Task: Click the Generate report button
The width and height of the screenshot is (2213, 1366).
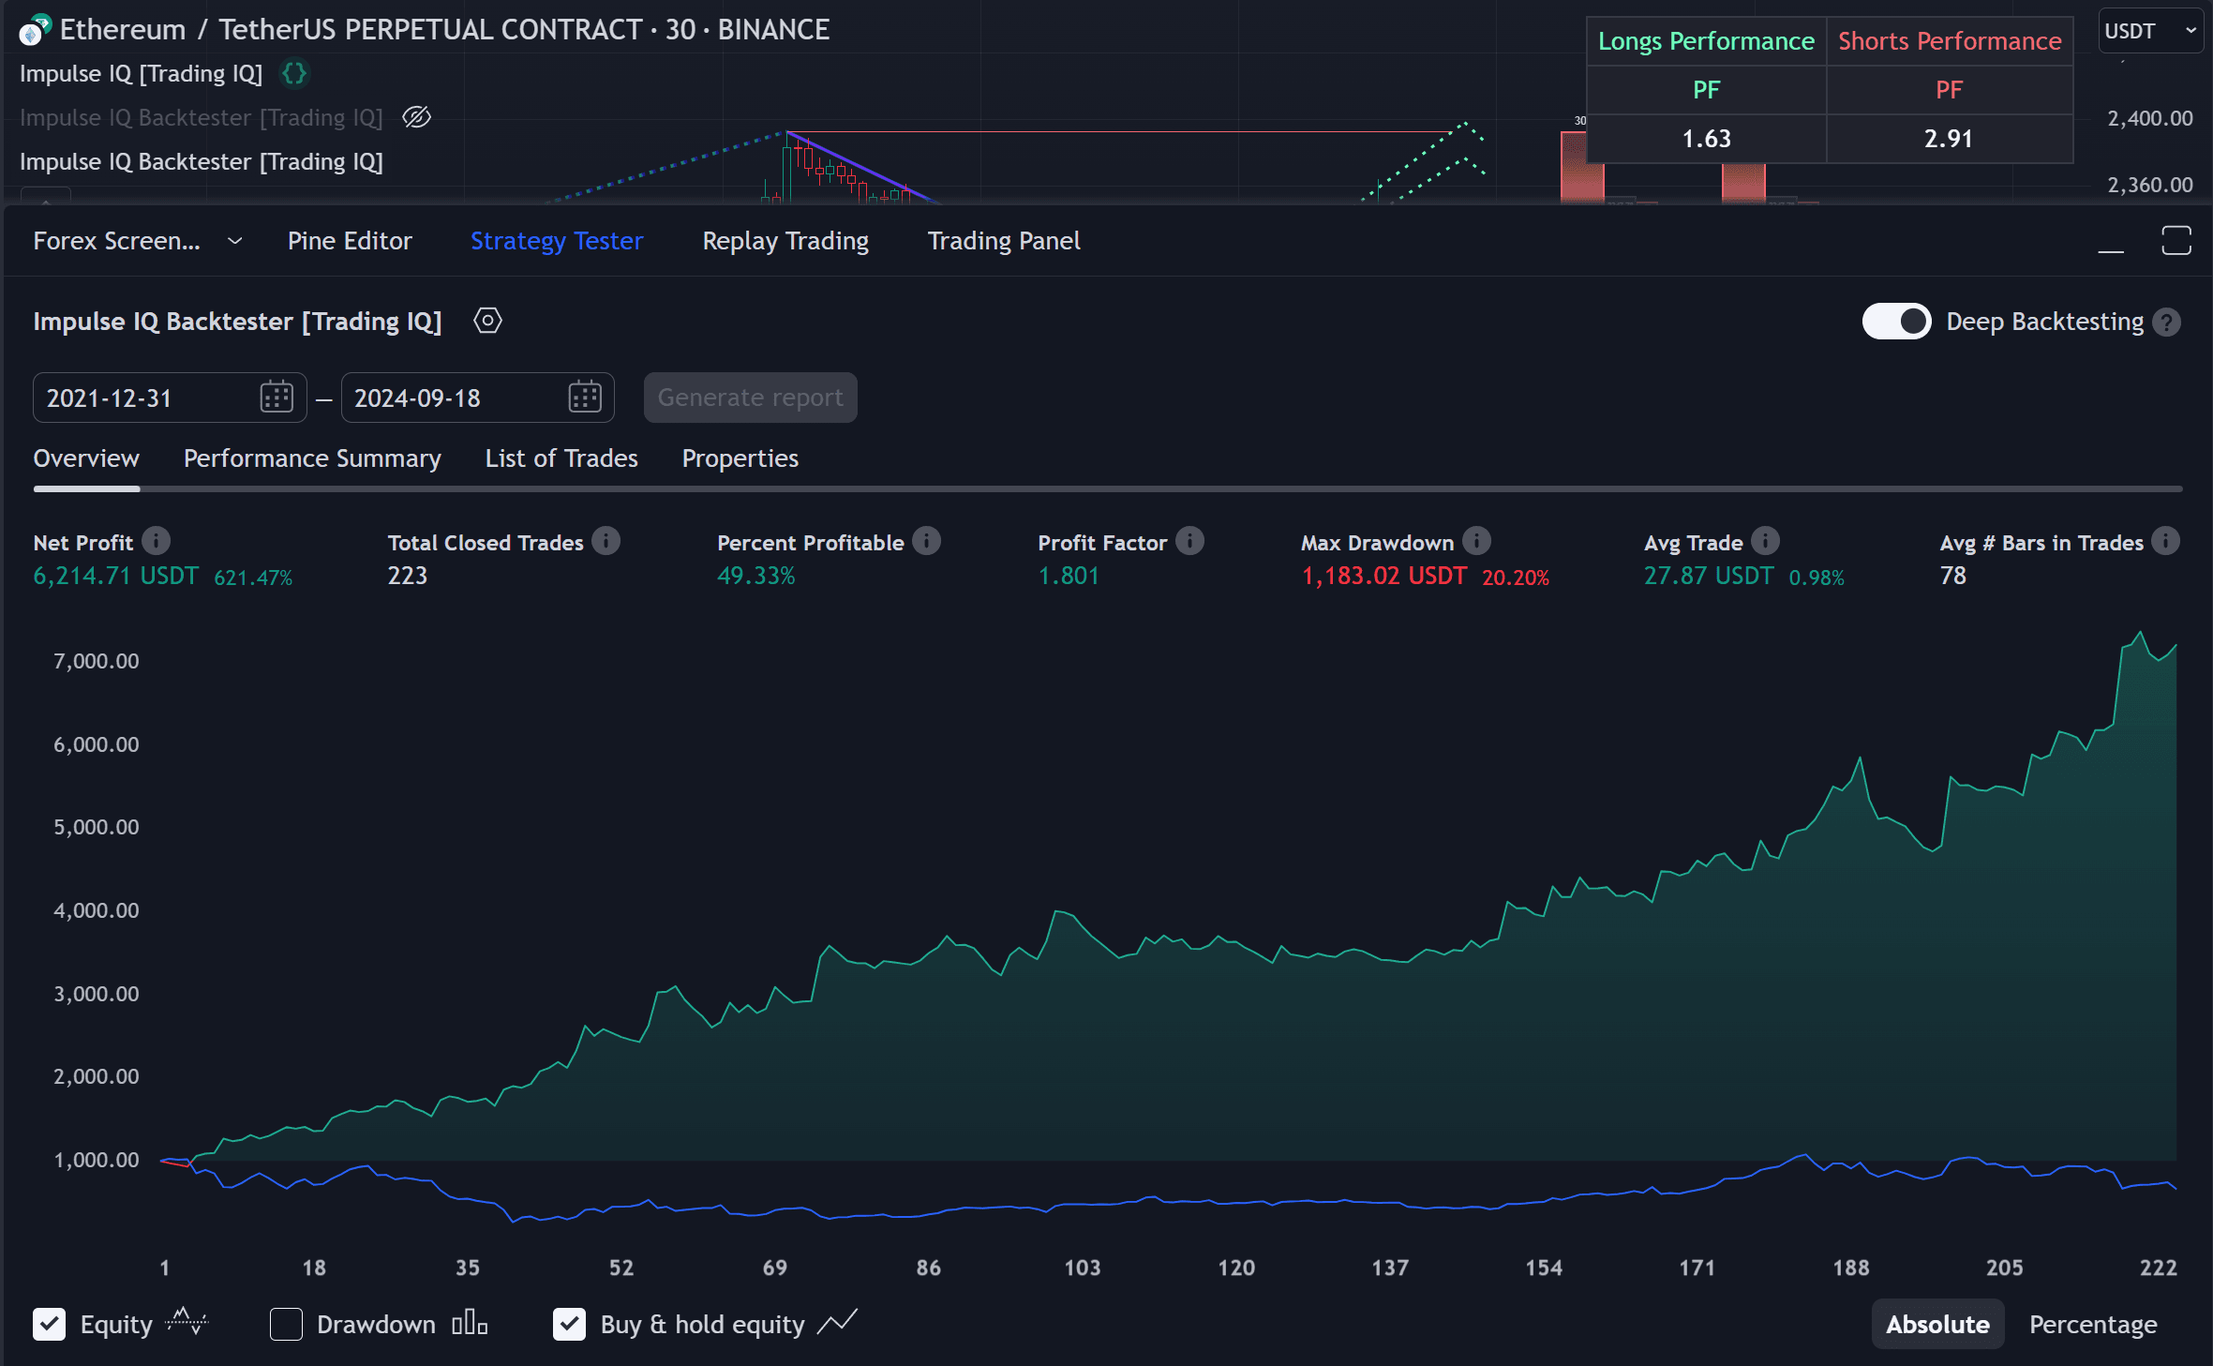Action: tap(750, 398)
